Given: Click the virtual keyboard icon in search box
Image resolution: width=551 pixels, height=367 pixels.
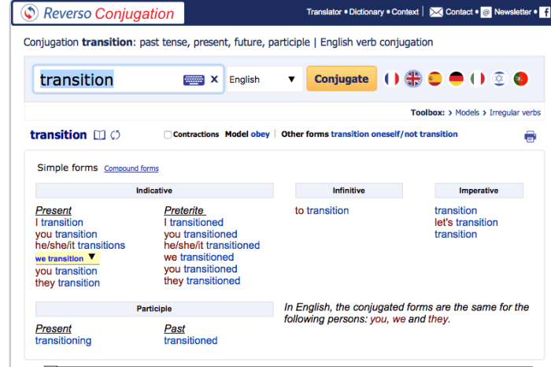Looking at the screenshot, I should click(194, 80).
